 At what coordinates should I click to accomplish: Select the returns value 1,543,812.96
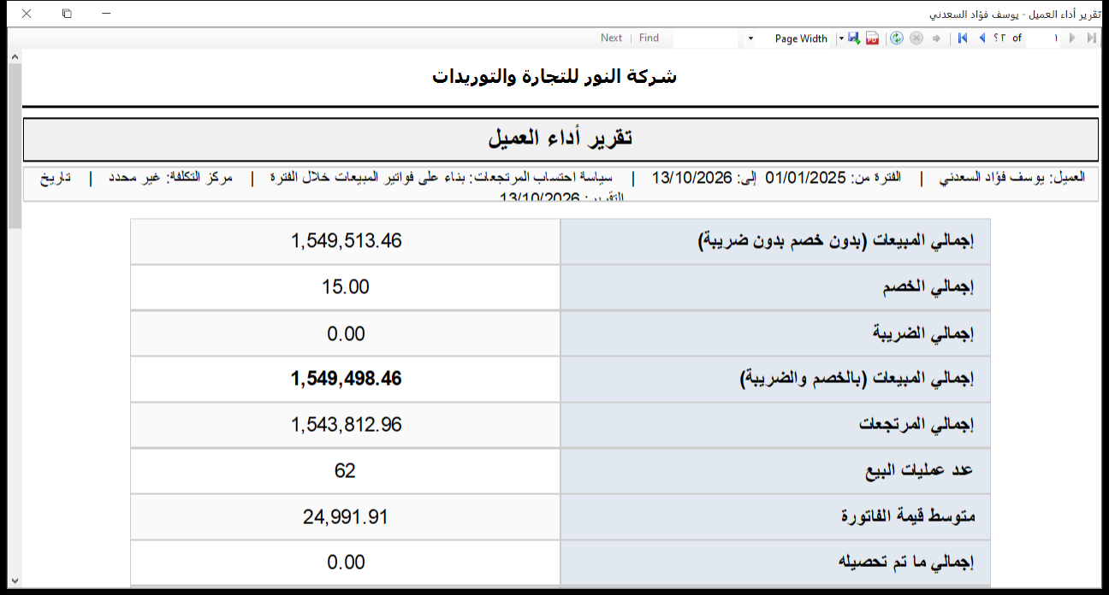[x=346, y=425]
